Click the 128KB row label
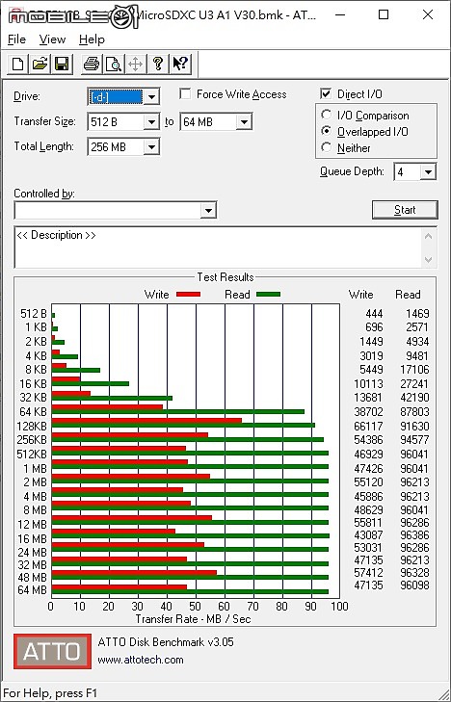The width and height of the screenshot is (451, 702). coord(32,427)
